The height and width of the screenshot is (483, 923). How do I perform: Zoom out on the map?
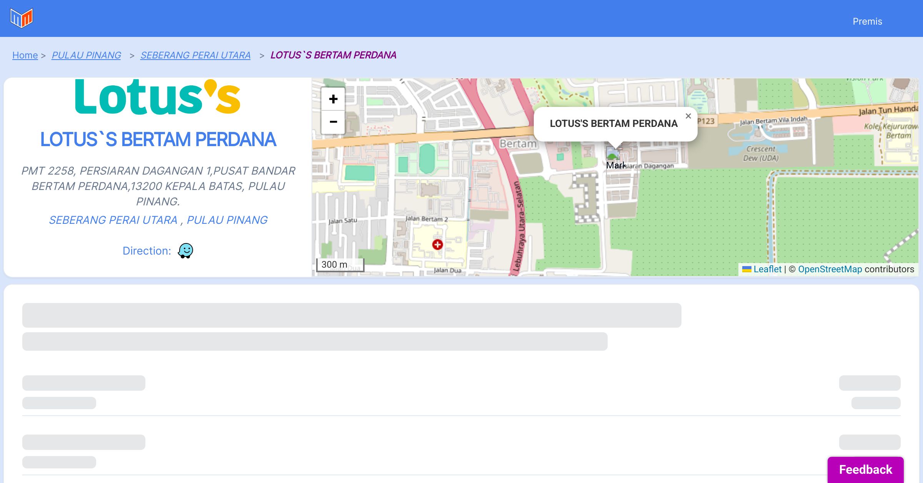[333, 122]
